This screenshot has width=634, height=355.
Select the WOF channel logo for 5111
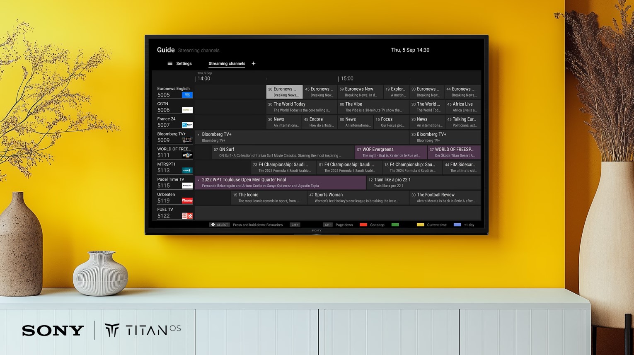[187, 155]
